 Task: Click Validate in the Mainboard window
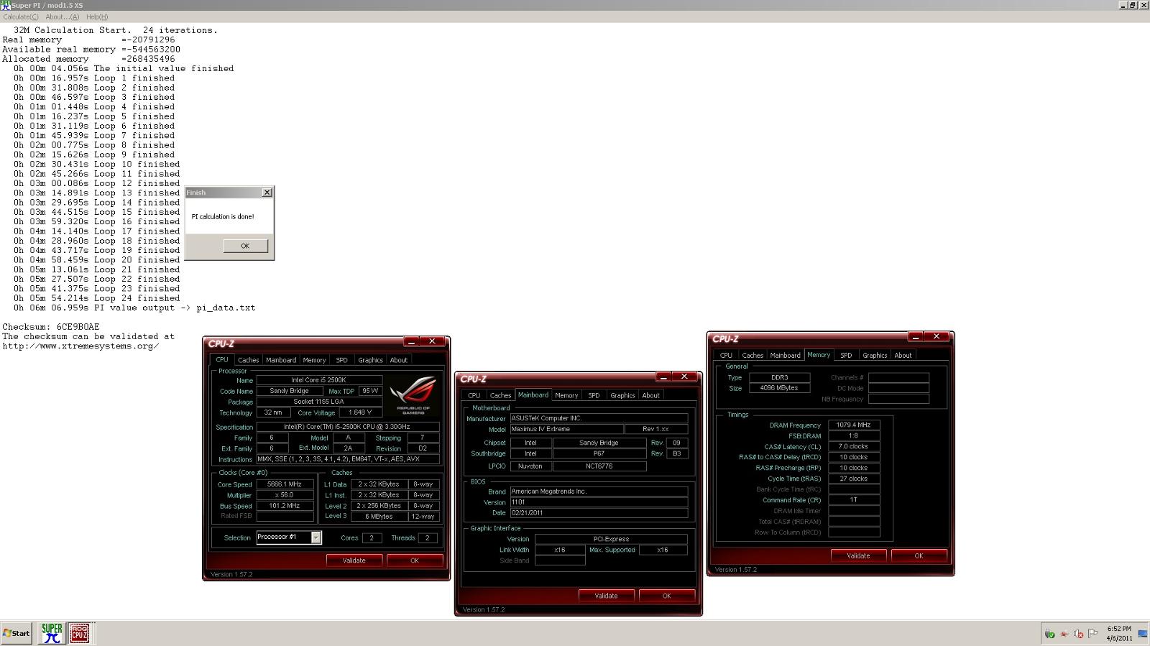click(606, 596)
